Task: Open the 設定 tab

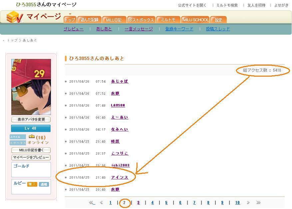Action: click(218, 20)
